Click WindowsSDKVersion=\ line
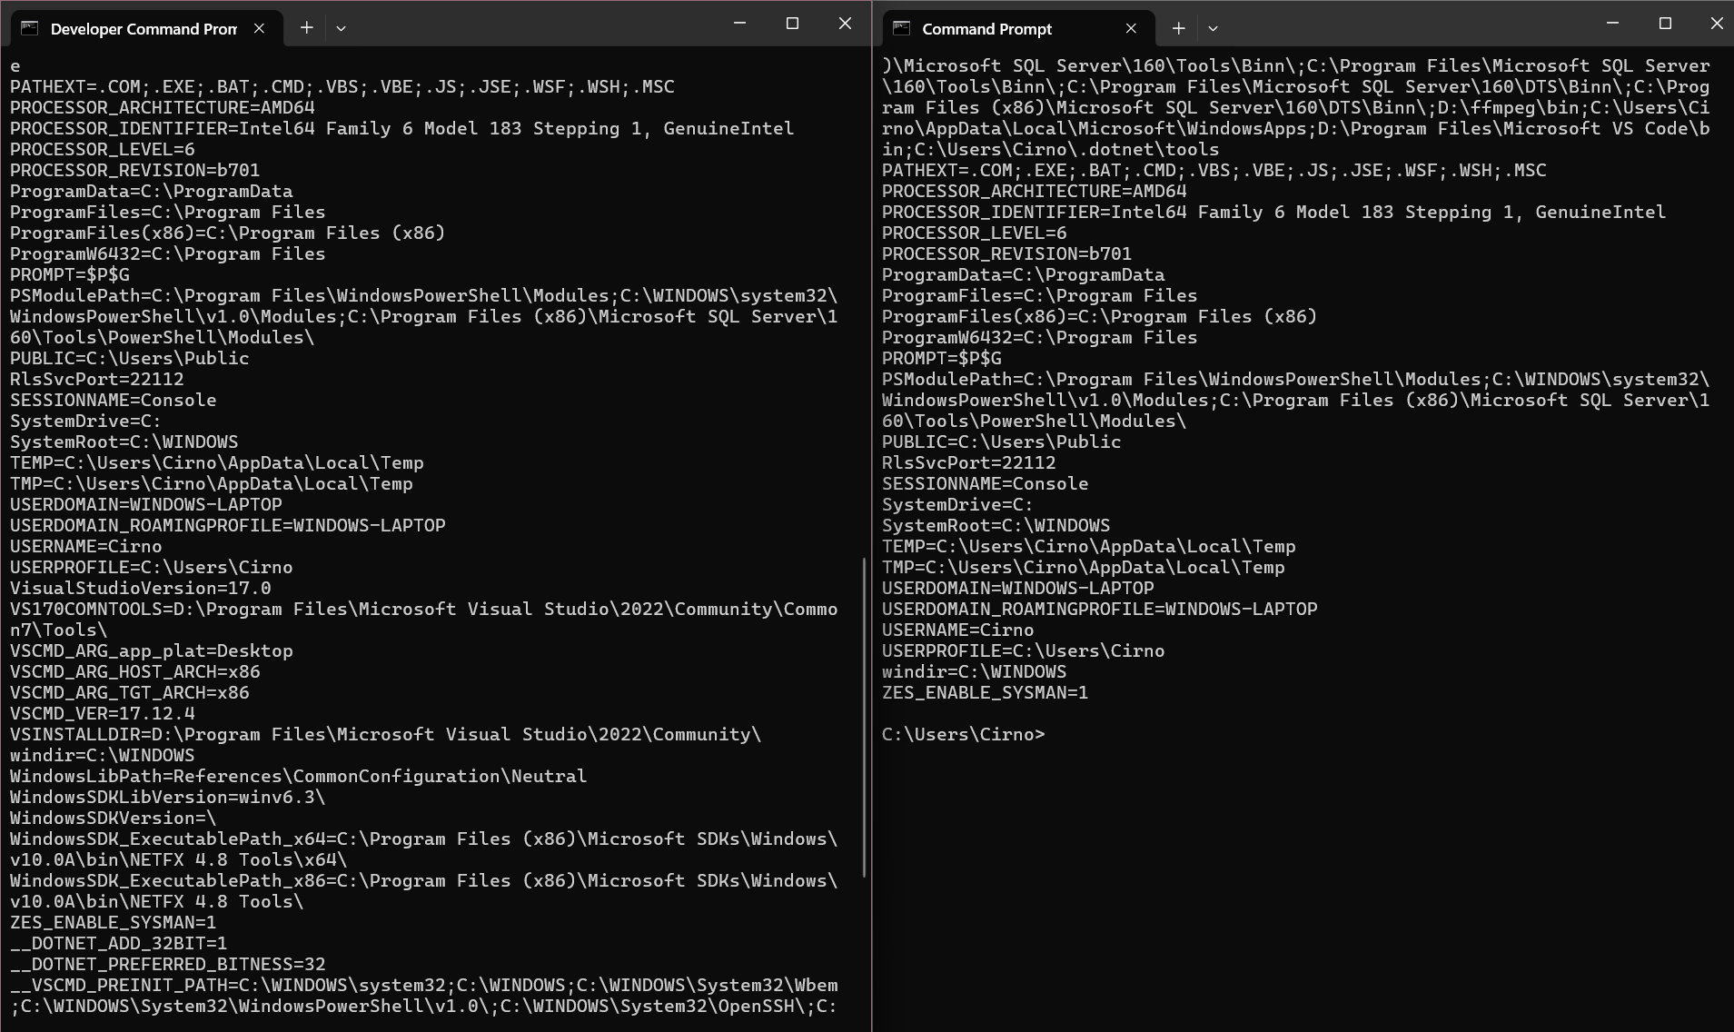Image resolution: width=1734 pixels, height=1032 pixels. pos(114,818)
